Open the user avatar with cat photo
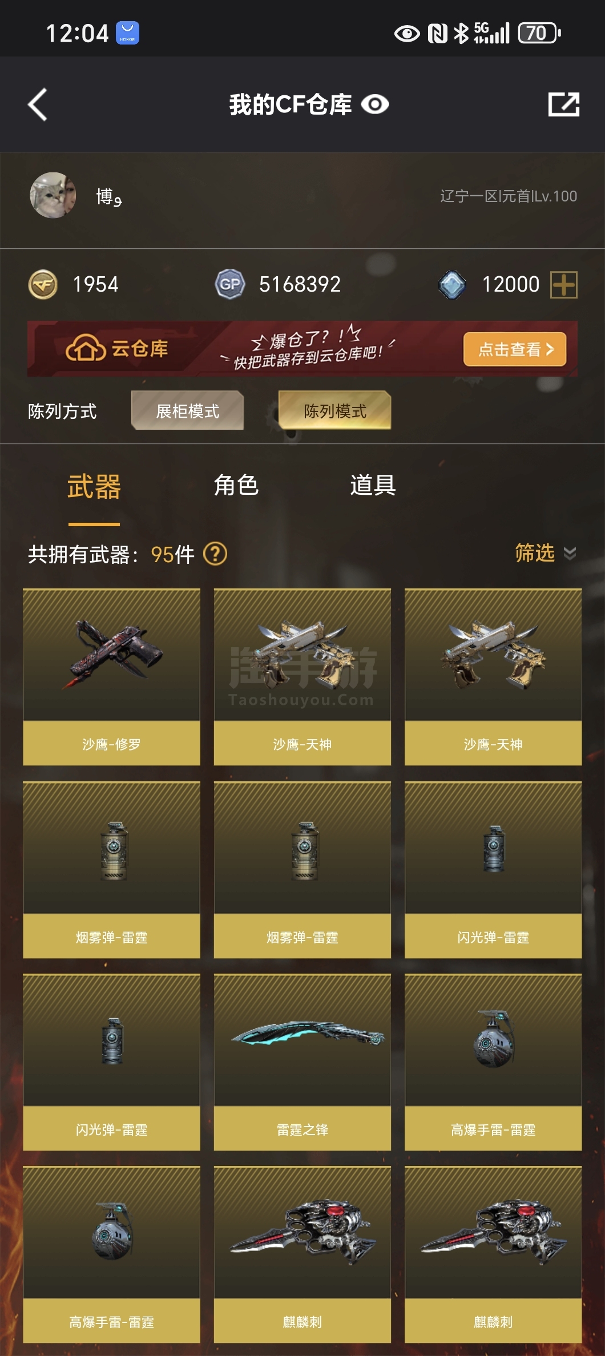 53,196
